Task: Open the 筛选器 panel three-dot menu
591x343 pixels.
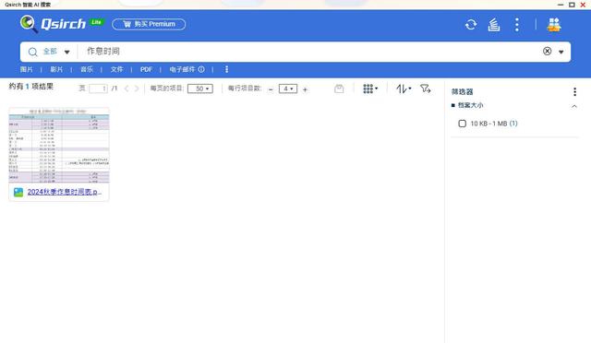Action: (574, 91)
